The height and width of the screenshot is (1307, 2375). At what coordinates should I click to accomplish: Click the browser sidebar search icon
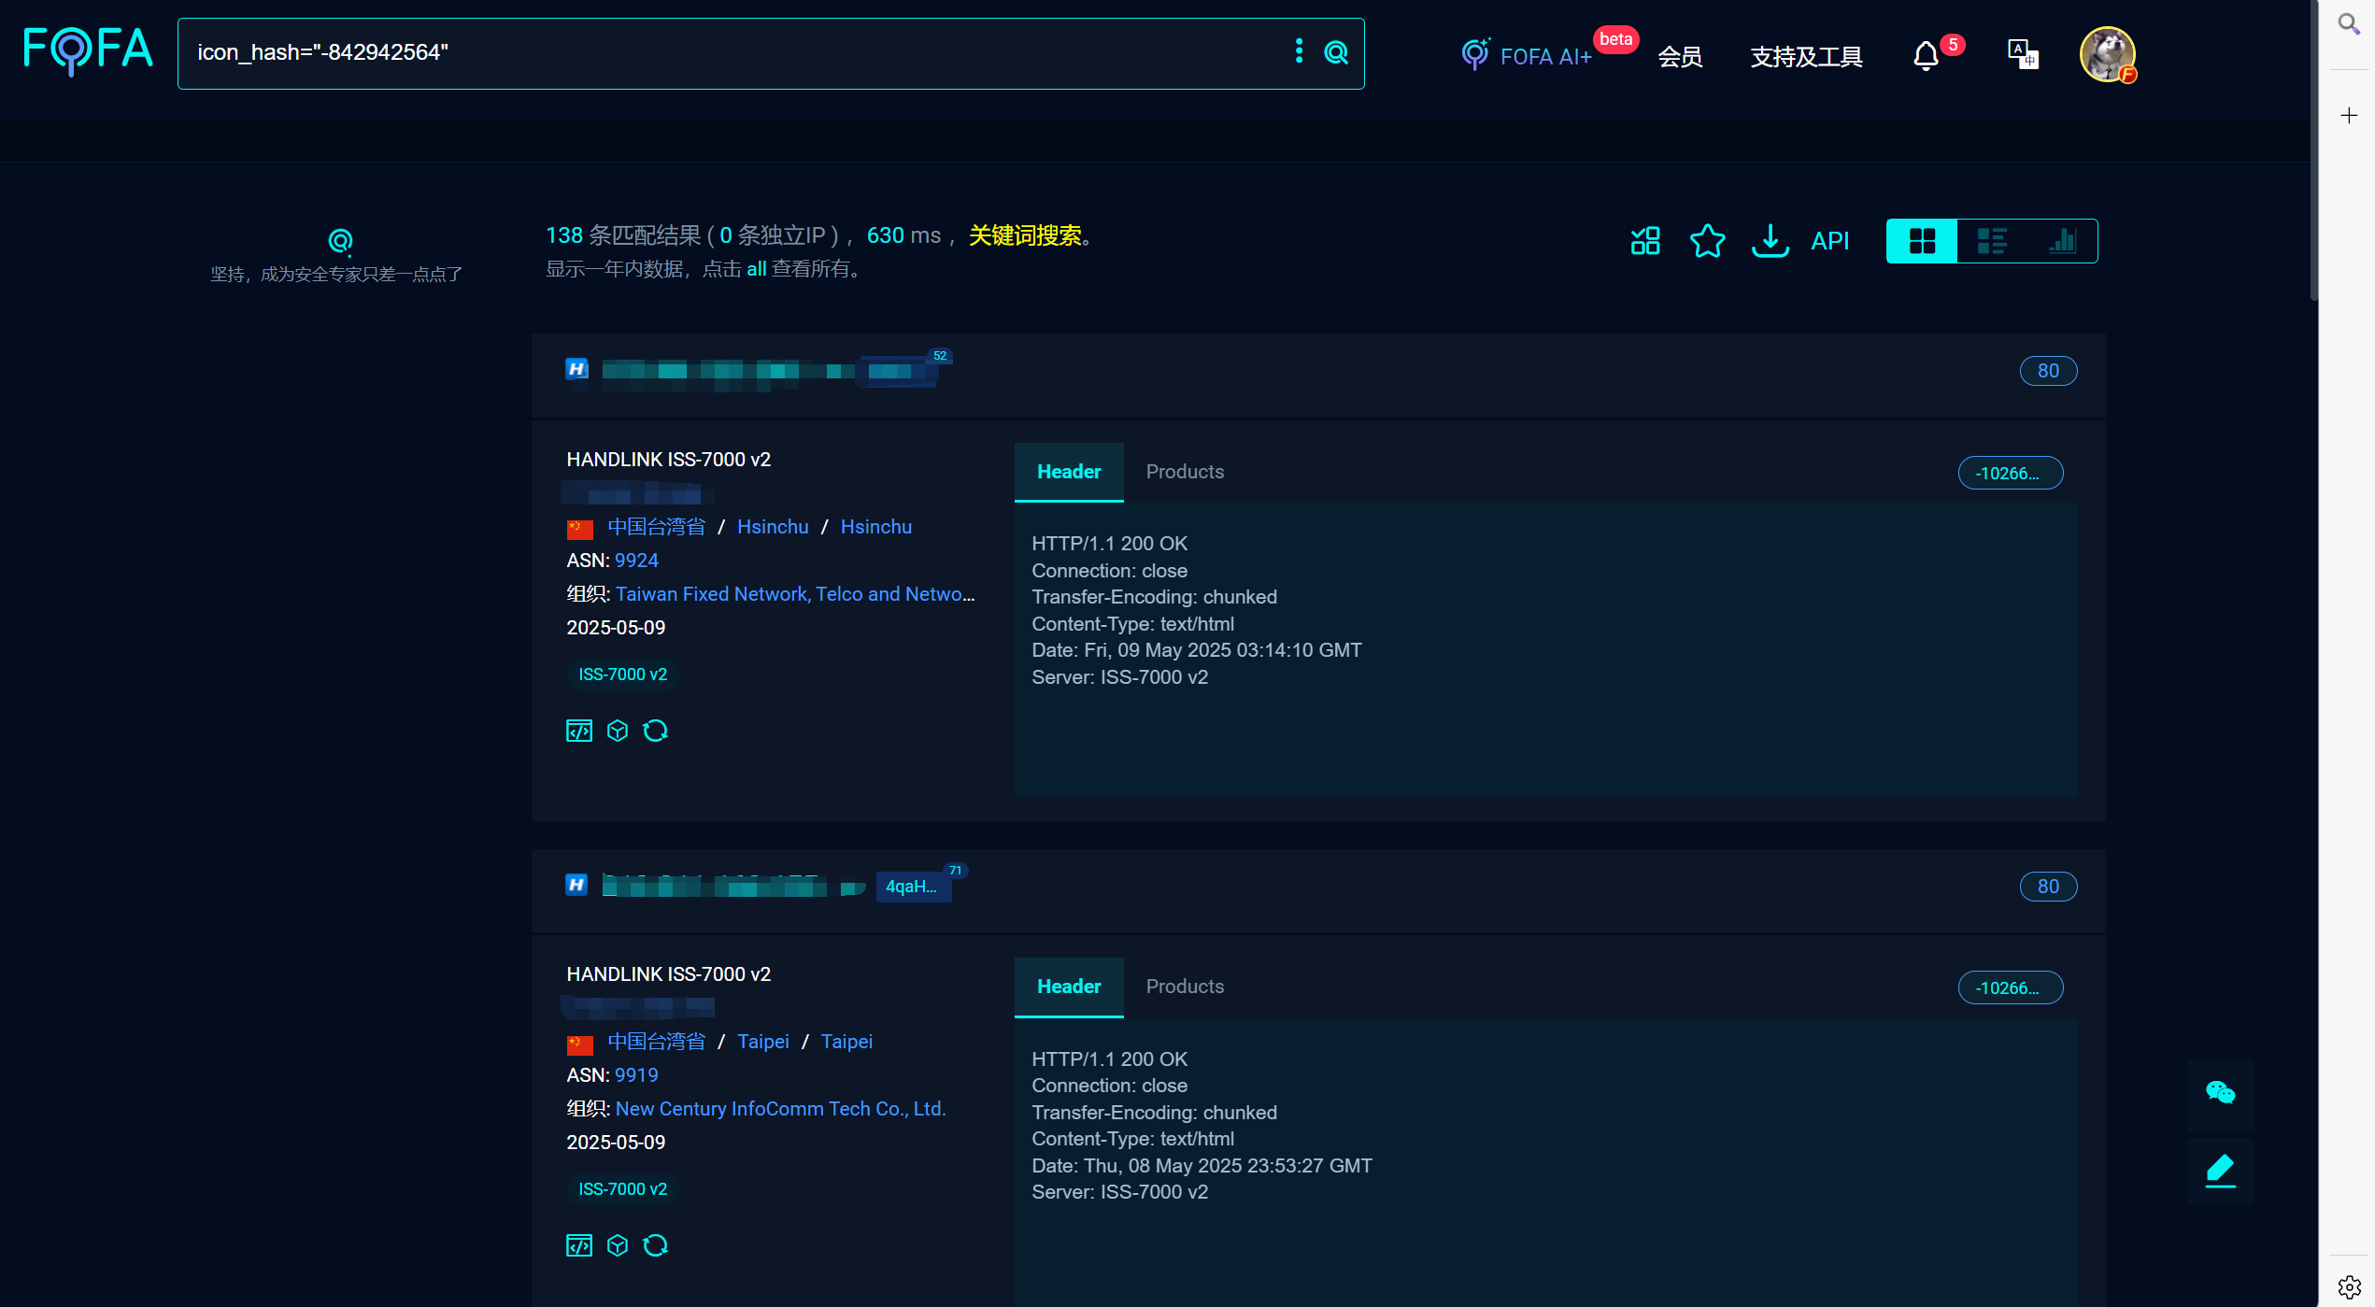[x=2349, y=23]
